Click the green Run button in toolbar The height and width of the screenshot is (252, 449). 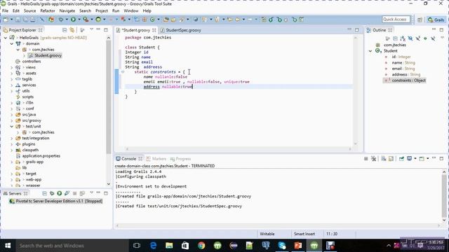[73, 20]
